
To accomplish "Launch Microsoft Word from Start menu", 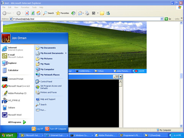I will [17, 115].
